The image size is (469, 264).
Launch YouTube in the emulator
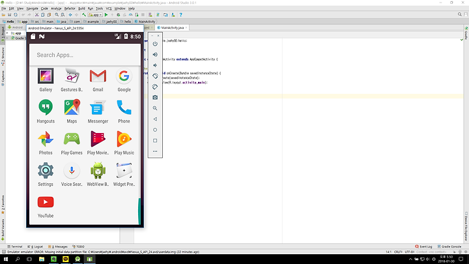(46, 202)
